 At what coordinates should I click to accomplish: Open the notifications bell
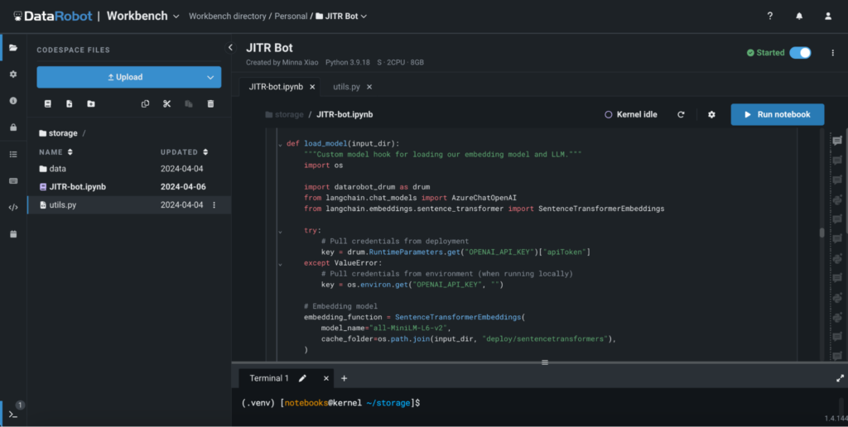tap(799, 16)
